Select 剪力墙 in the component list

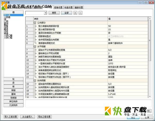[13, 15]
